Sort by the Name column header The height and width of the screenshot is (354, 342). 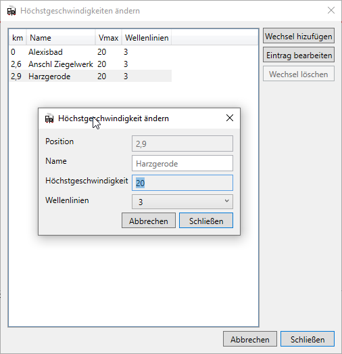[x=61, y=38]
